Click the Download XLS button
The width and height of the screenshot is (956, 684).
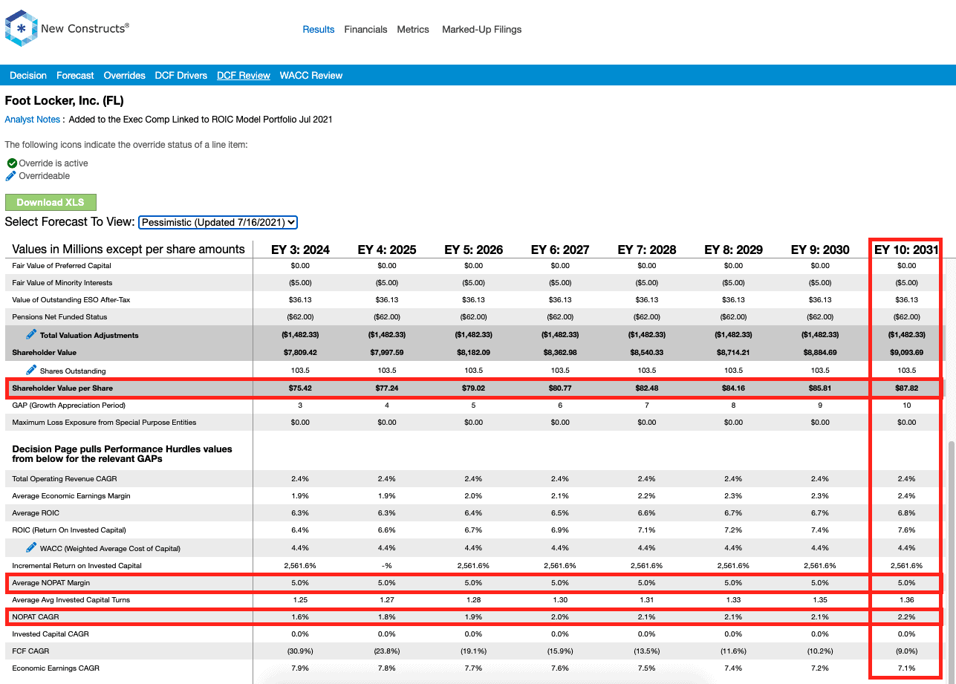point(51,202)
